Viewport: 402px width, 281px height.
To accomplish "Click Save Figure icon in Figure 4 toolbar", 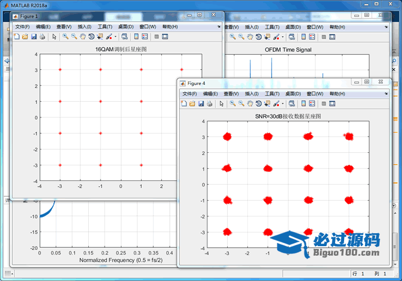I will point(201,103).
